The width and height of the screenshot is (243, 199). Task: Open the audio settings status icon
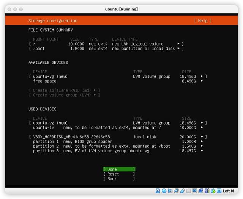[x=170, y=191]
